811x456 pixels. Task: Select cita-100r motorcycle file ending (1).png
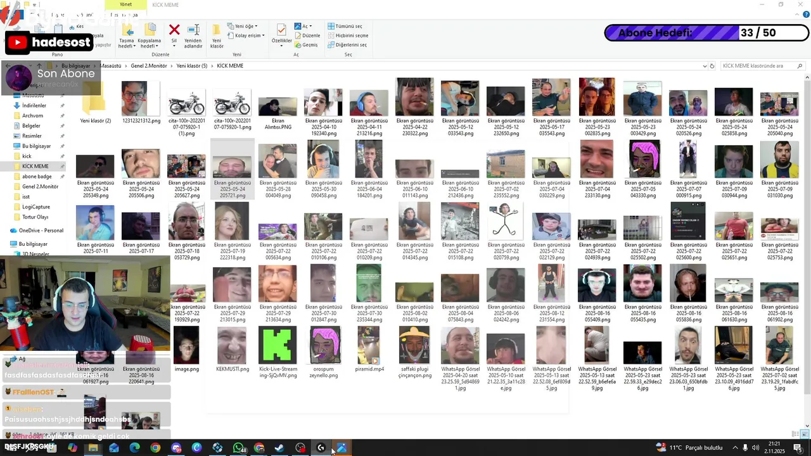pyautogui.click(x=186, y=114)
